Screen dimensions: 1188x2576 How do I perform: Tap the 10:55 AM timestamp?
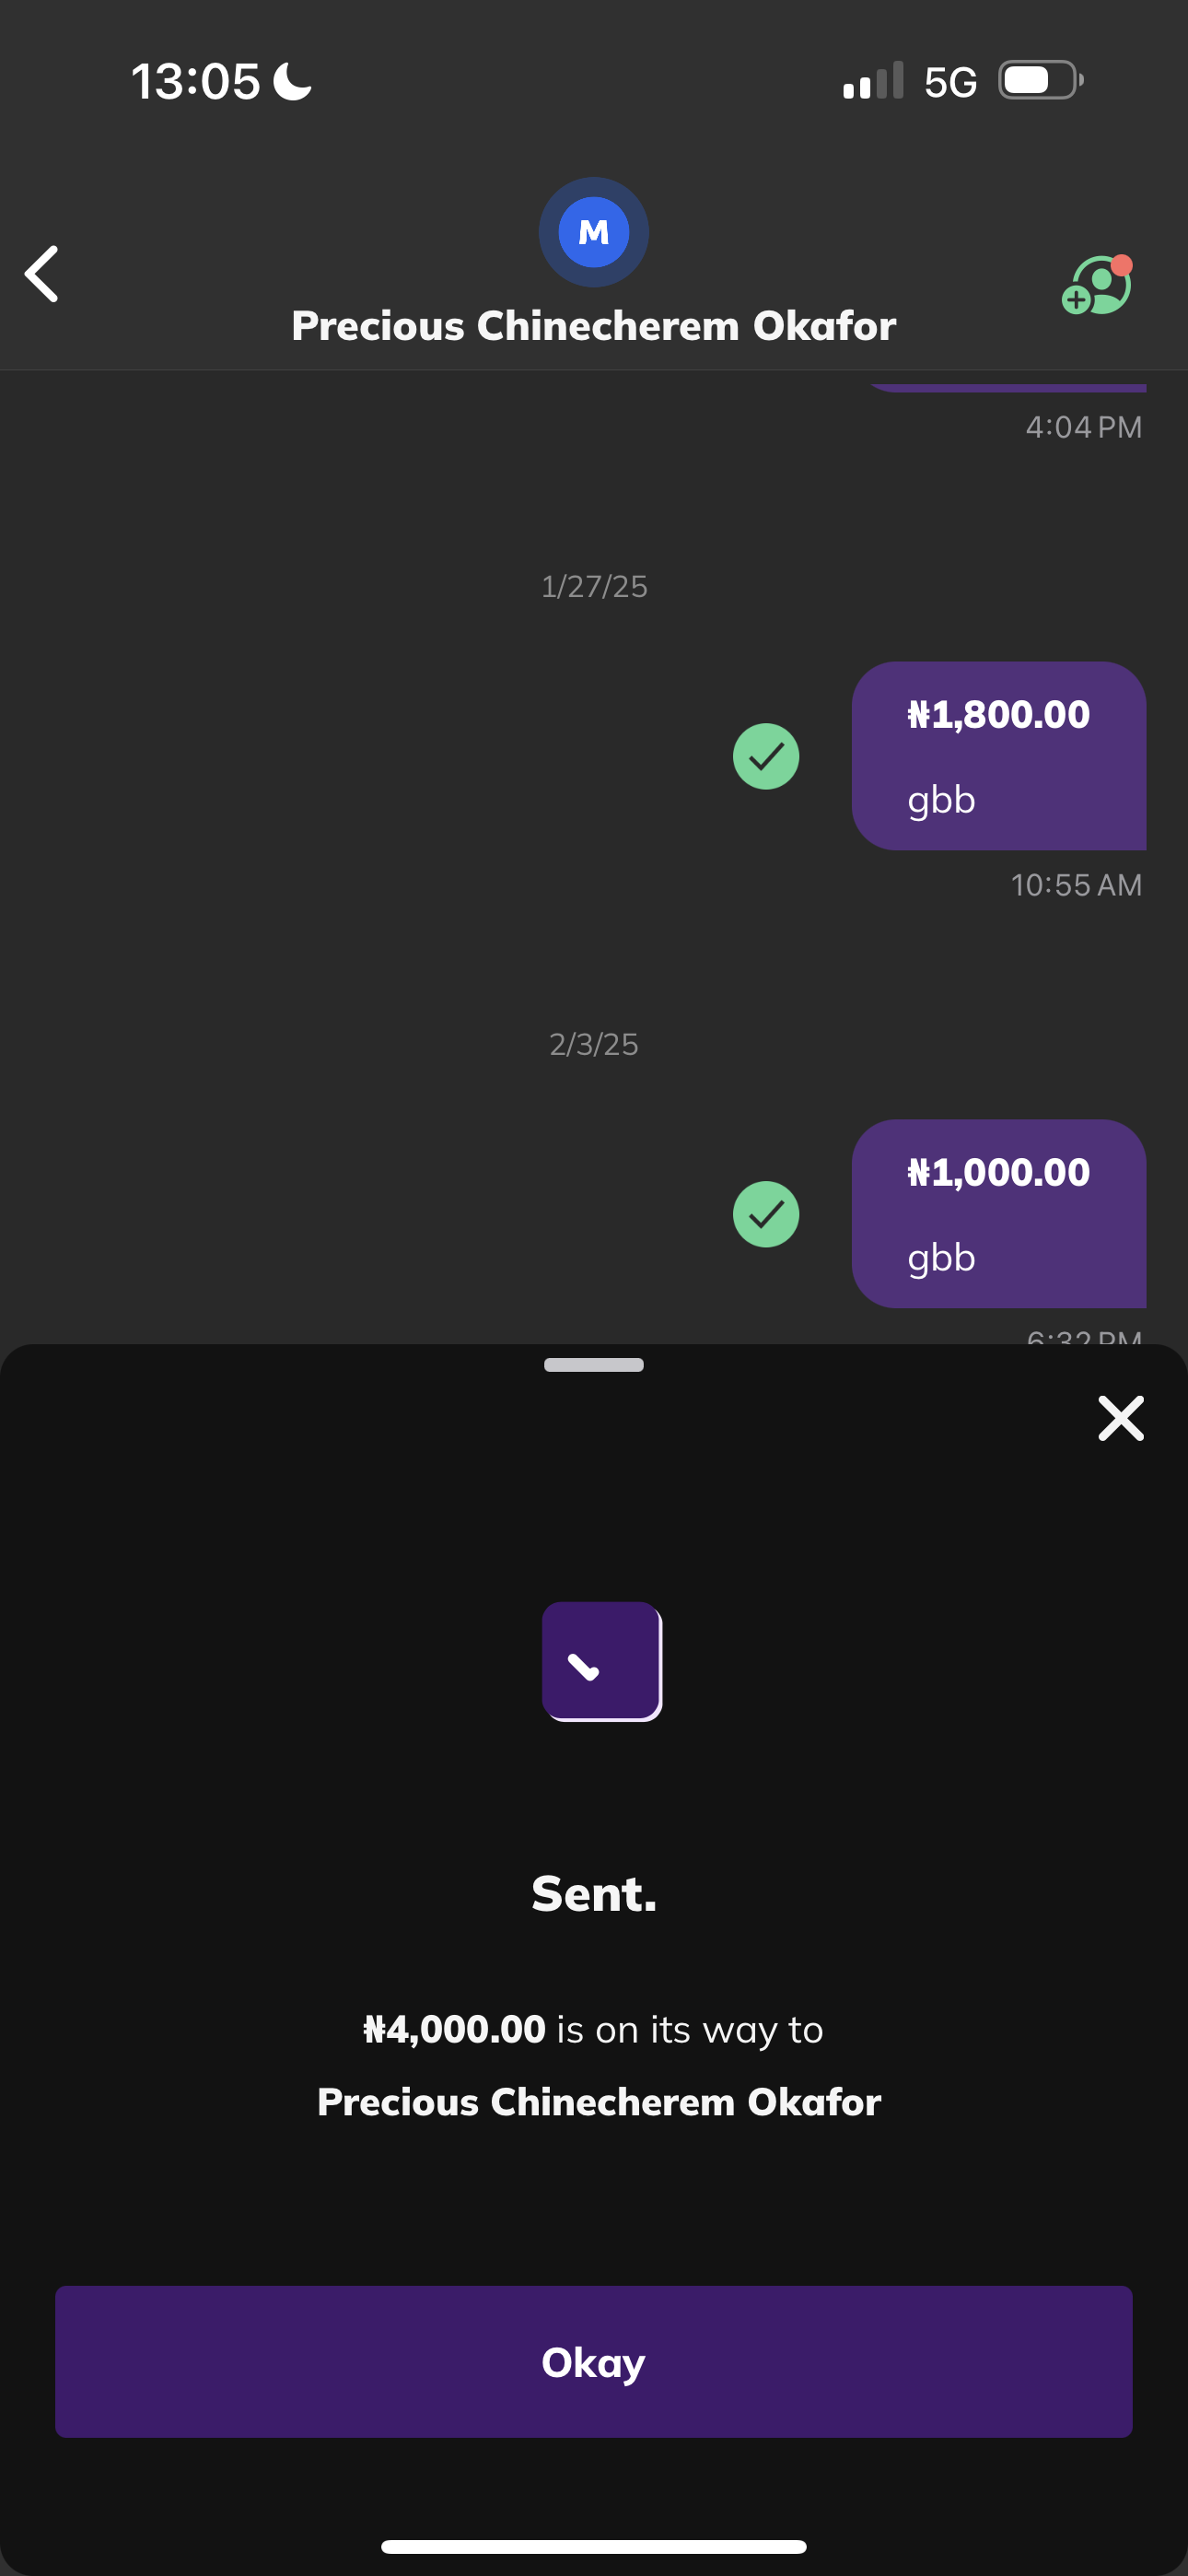pos(1075,885)
